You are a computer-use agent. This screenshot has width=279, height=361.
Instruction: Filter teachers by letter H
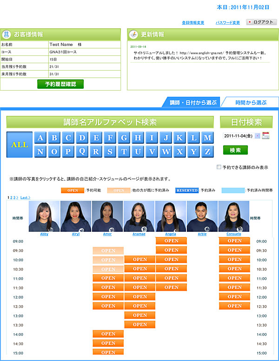point(138,138)
